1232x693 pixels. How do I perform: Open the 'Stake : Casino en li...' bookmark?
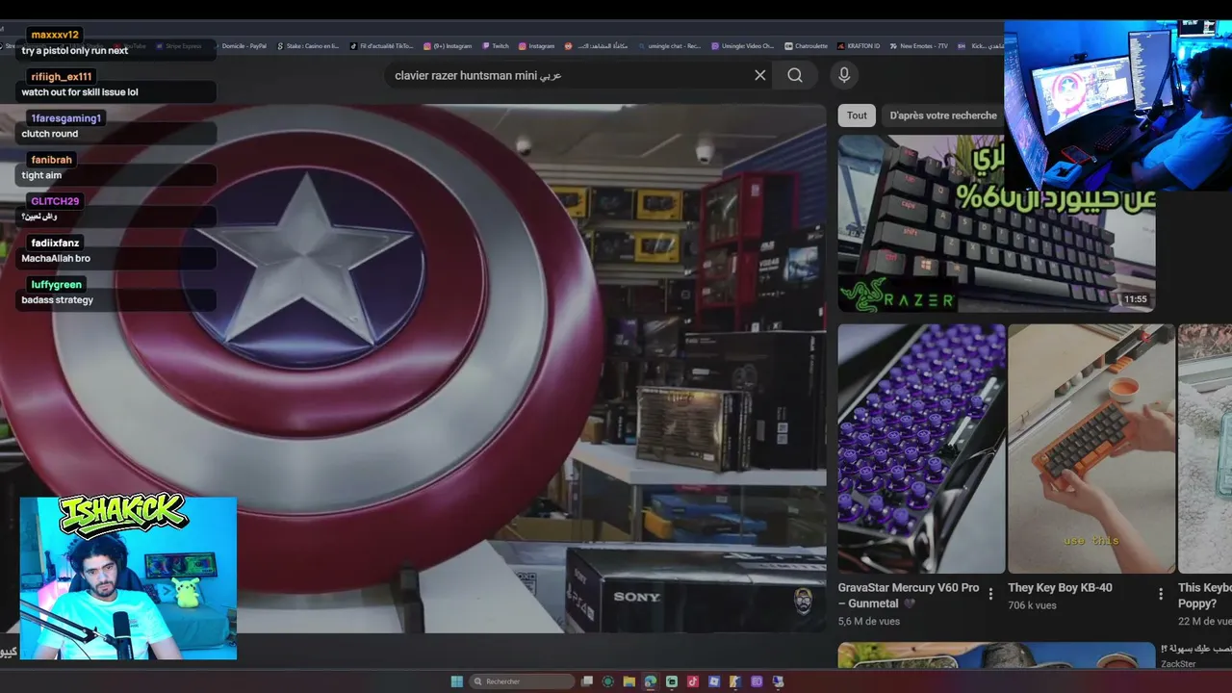308,45
